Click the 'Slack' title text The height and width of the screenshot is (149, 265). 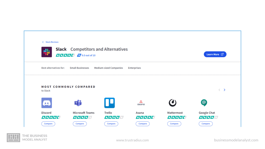(x=61, y=49)
